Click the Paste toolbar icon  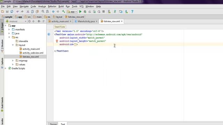coord(37,11)
